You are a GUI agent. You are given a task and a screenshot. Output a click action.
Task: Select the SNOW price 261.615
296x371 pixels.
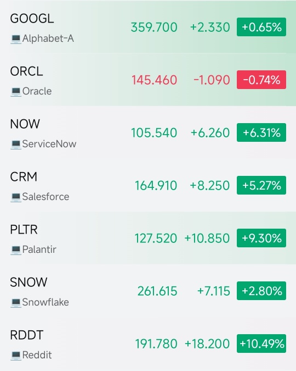point(157,291)
